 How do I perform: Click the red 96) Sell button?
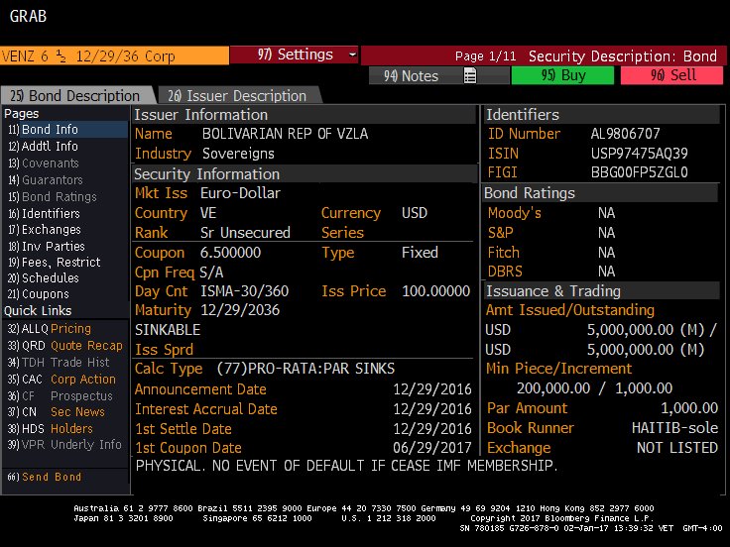coord(671,75)
